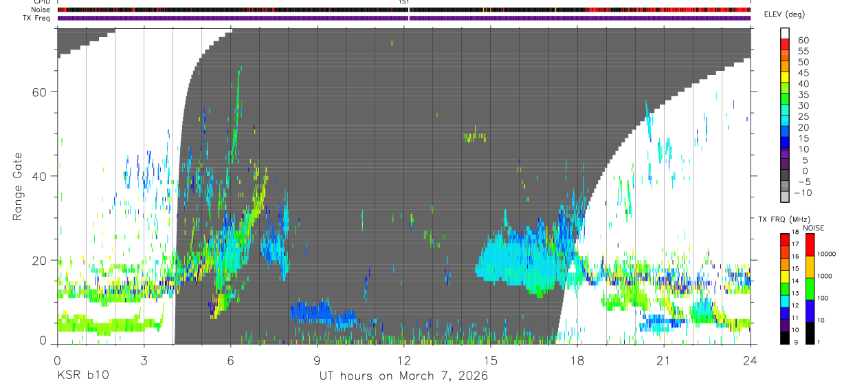Click the 'Range Gate' y-axis title
Viewport: 844px width, 390px height.
pos(17,187)
